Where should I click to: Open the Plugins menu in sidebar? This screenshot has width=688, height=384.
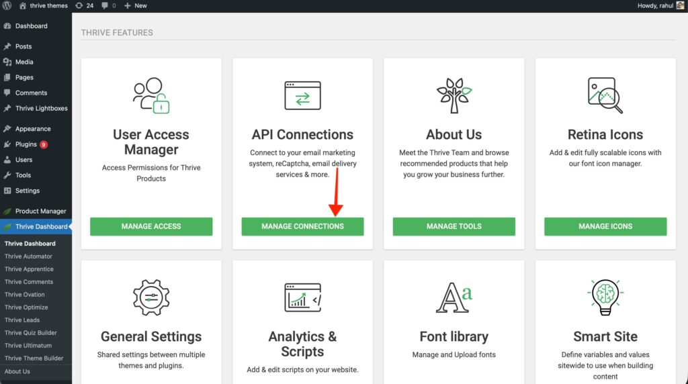click(x=26, y=144)
